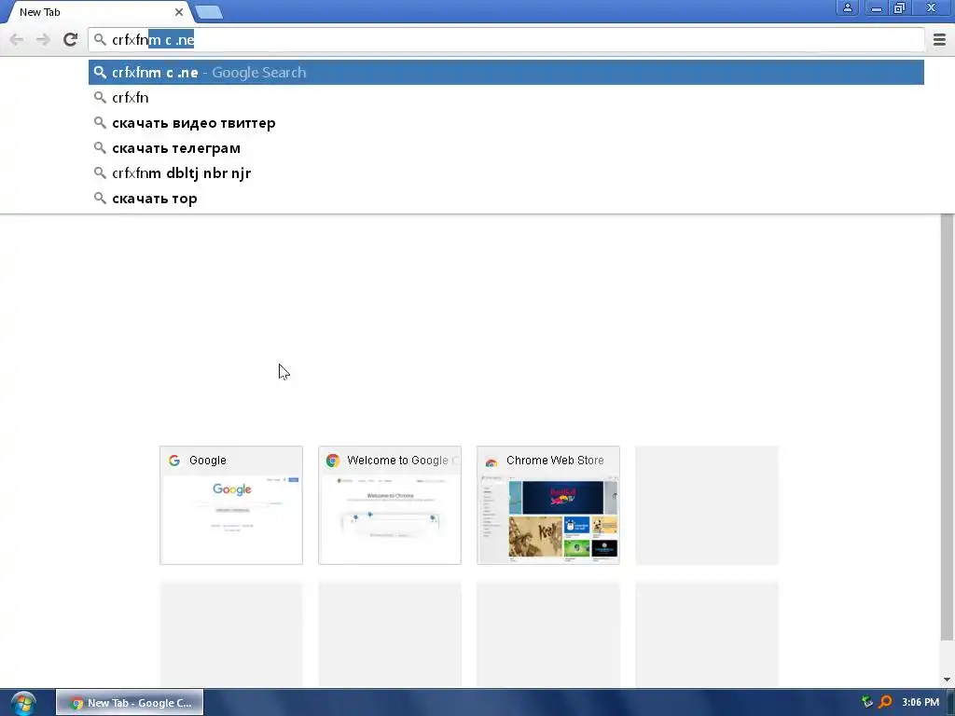Screen dimensions: 955x716
Task: Click the scrollbar down arrow
Action: coord(947,680)
